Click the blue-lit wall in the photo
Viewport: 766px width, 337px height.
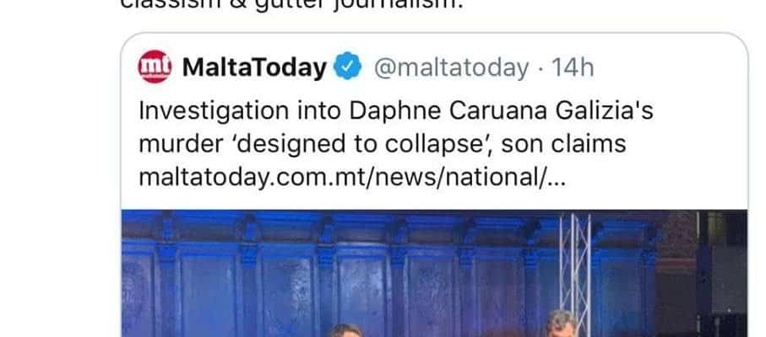(x=342, y=273)
